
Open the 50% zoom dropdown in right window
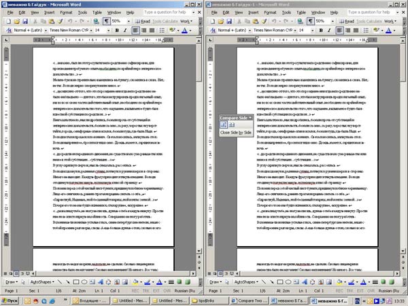pos(332,21)
